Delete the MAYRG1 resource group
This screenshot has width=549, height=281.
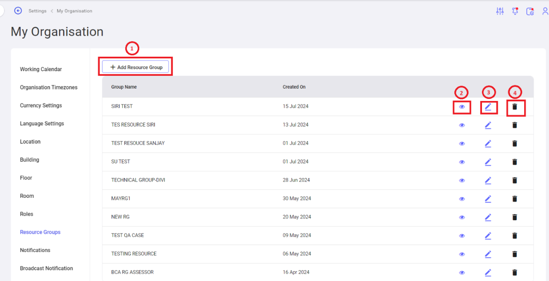pyautogui.click(x=515, y=199)
